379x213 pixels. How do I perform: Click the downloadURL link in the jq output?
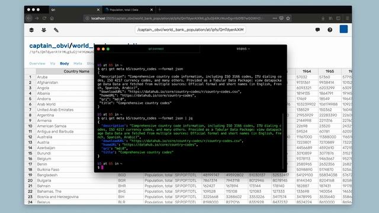point(185,141)
